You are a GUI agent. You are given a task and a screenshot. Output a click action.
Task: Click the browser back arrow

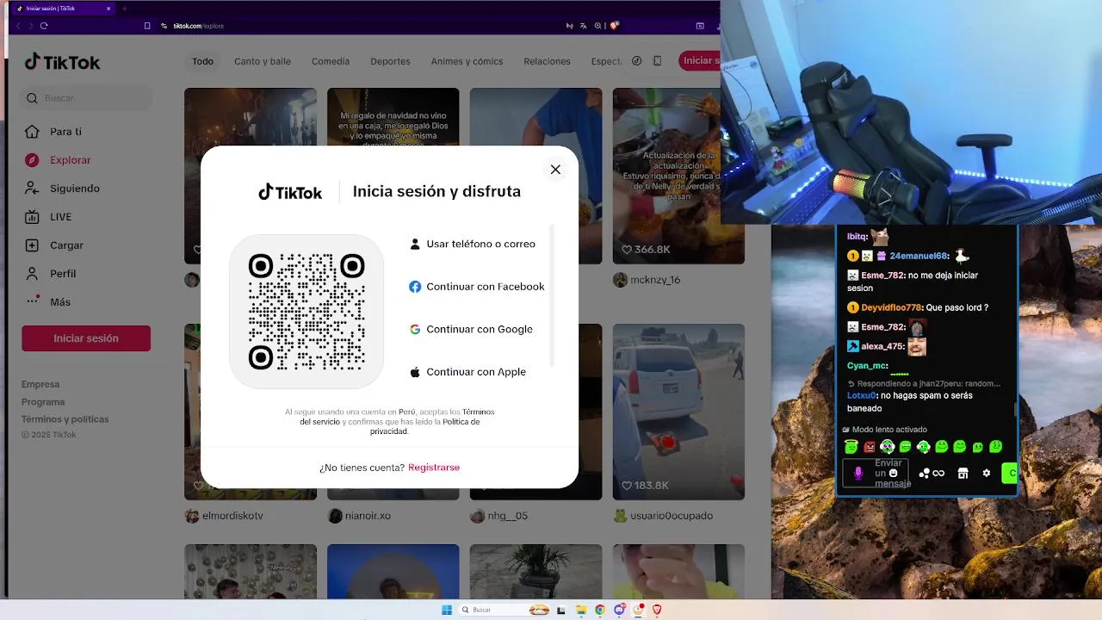coord(19,26)
